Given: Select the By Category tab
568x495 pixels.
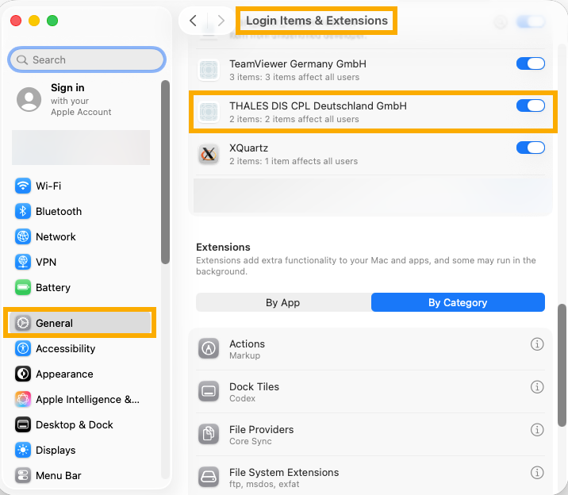Looking at the screenshot, I should [458, 302].
